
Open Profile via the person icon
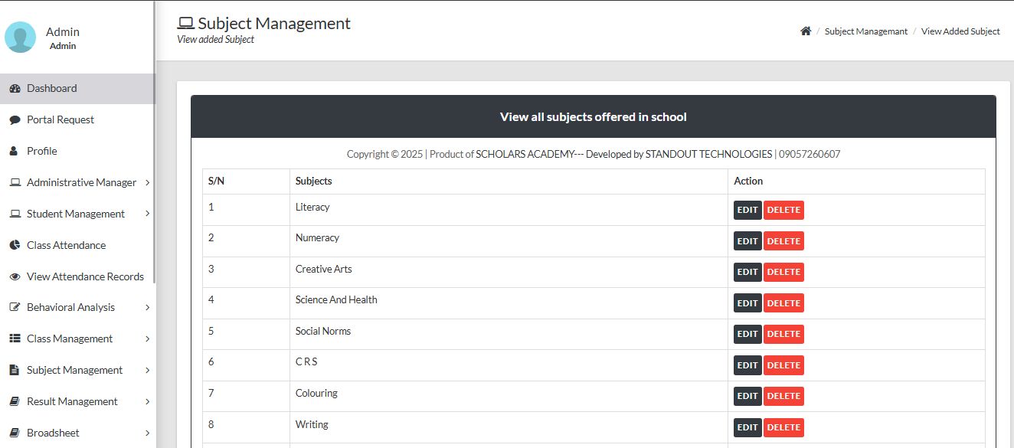coord(11,151)
